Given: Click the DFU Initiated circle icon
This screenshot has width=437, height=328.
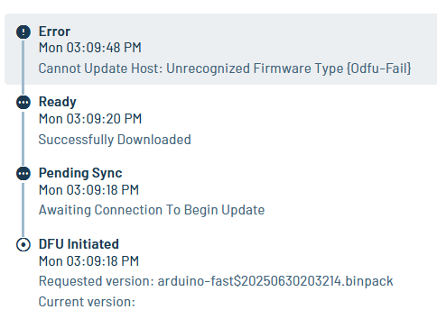Looking at the screenshot, I should tap(23, 244).
